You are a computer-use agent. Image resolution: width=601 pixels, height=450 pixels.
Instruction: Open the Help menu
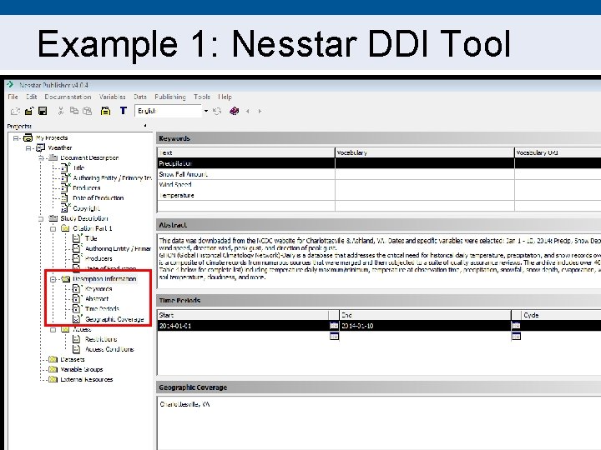tap(225, 97)
